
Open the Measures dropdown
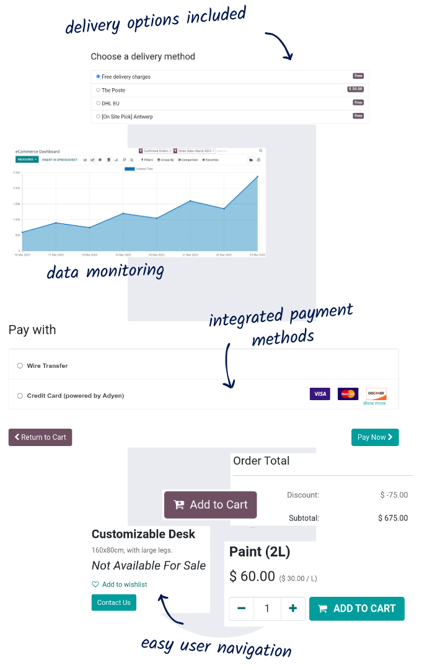pos(27,159)
